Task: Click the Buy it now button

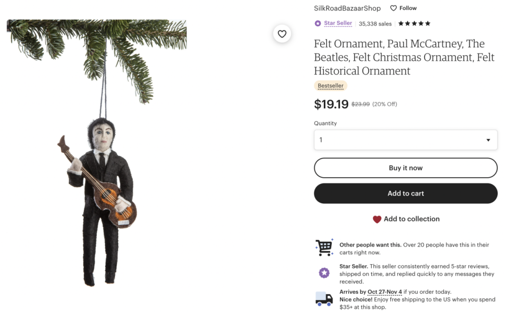Action: [405, 167]
